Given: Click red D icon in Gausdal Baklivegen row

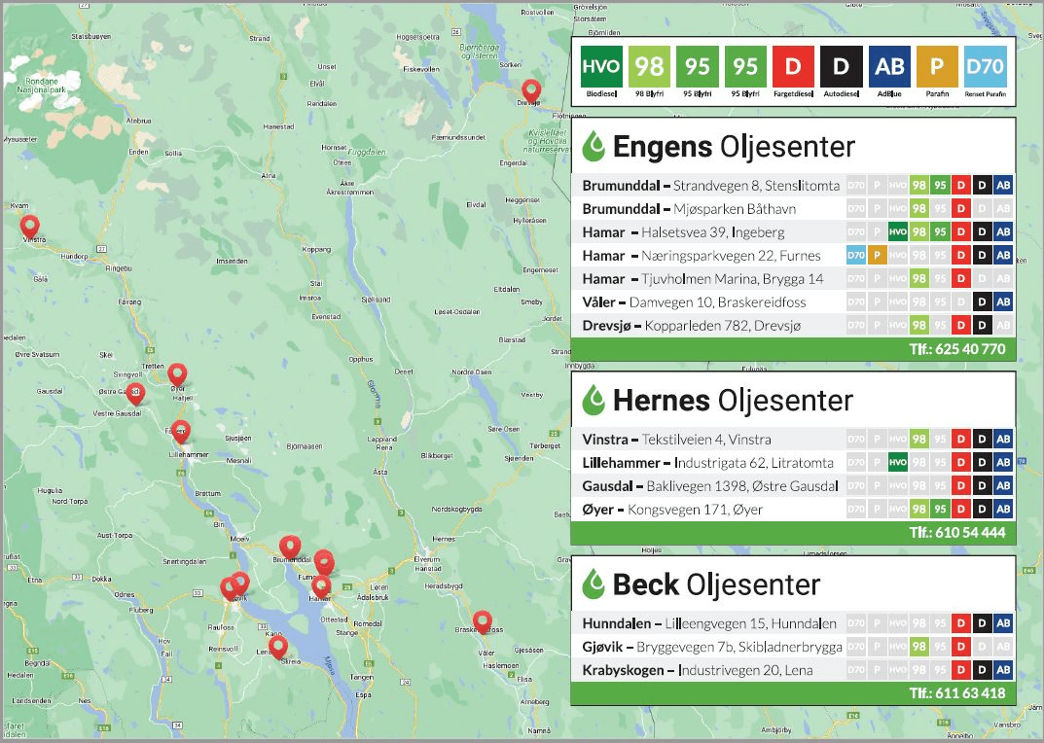Looking at the screenshot, I should 960,485.
